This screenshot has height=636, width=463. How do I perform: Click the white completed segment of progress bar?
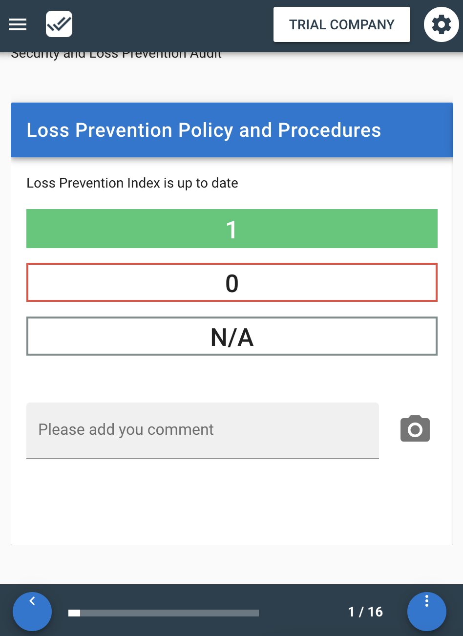pyautogui.click(x=74, y=613)
